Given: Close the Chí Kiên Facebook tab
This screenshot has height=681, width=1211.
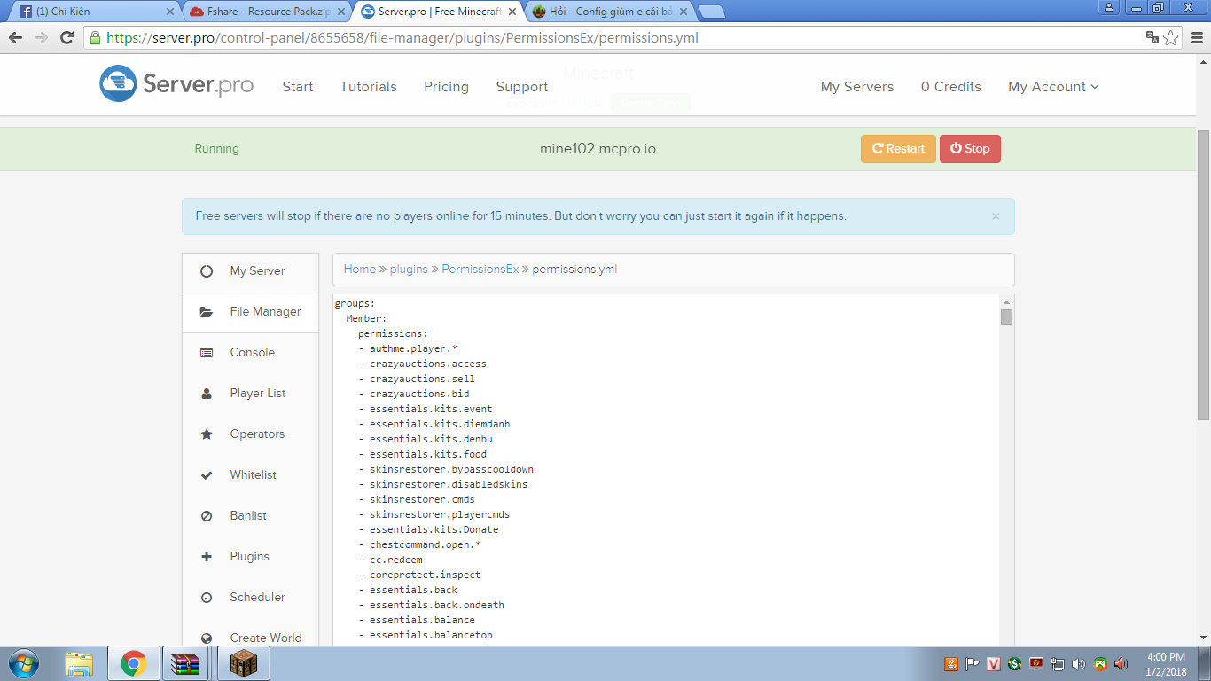Looking at the screenshot, I should tap(170, 12).
